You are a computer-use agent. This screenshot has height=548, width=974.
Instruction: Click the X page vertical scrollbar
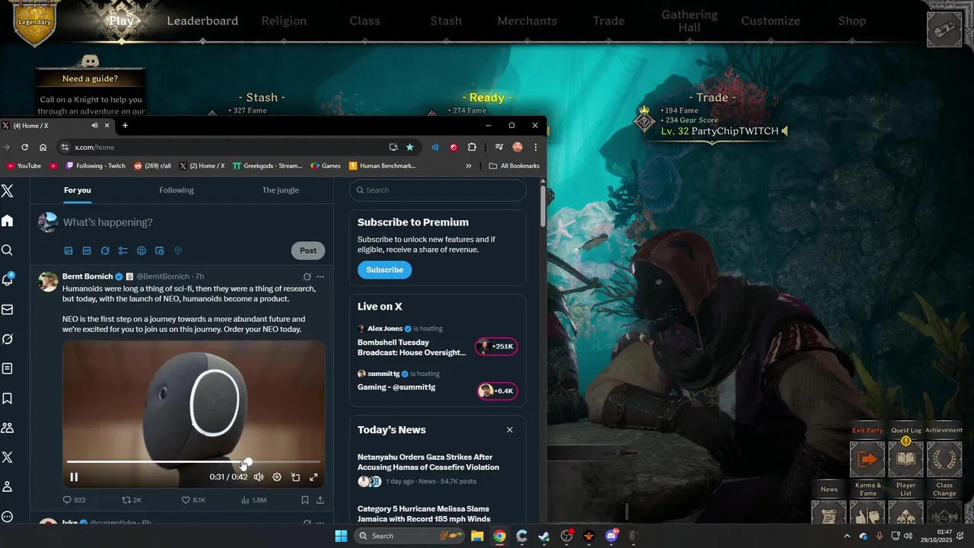pyautogui.click(x=543, y=205)
